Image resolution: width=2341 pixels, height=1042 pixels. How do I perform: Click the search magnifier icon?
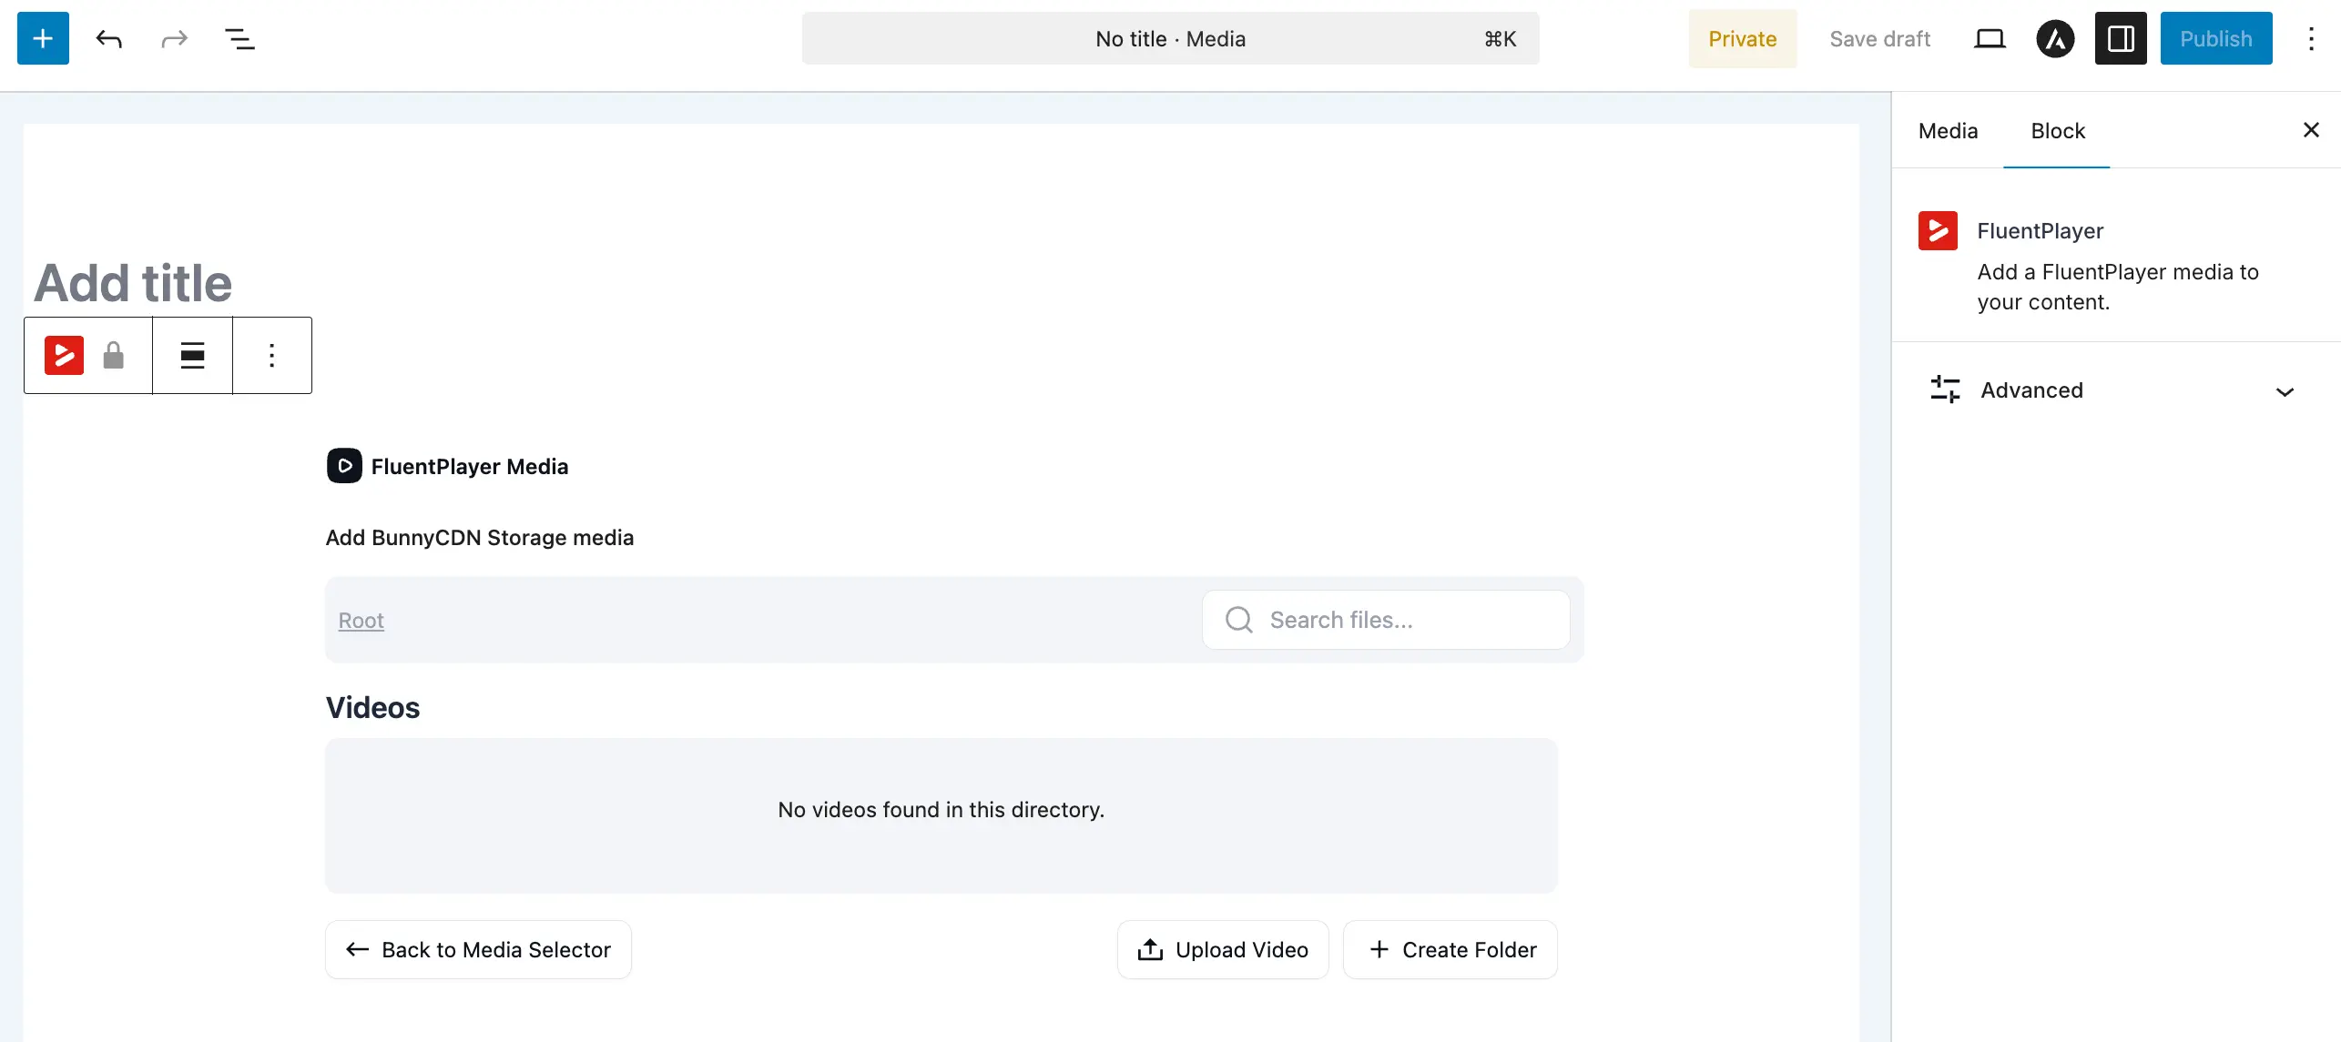pos(1239,620)
